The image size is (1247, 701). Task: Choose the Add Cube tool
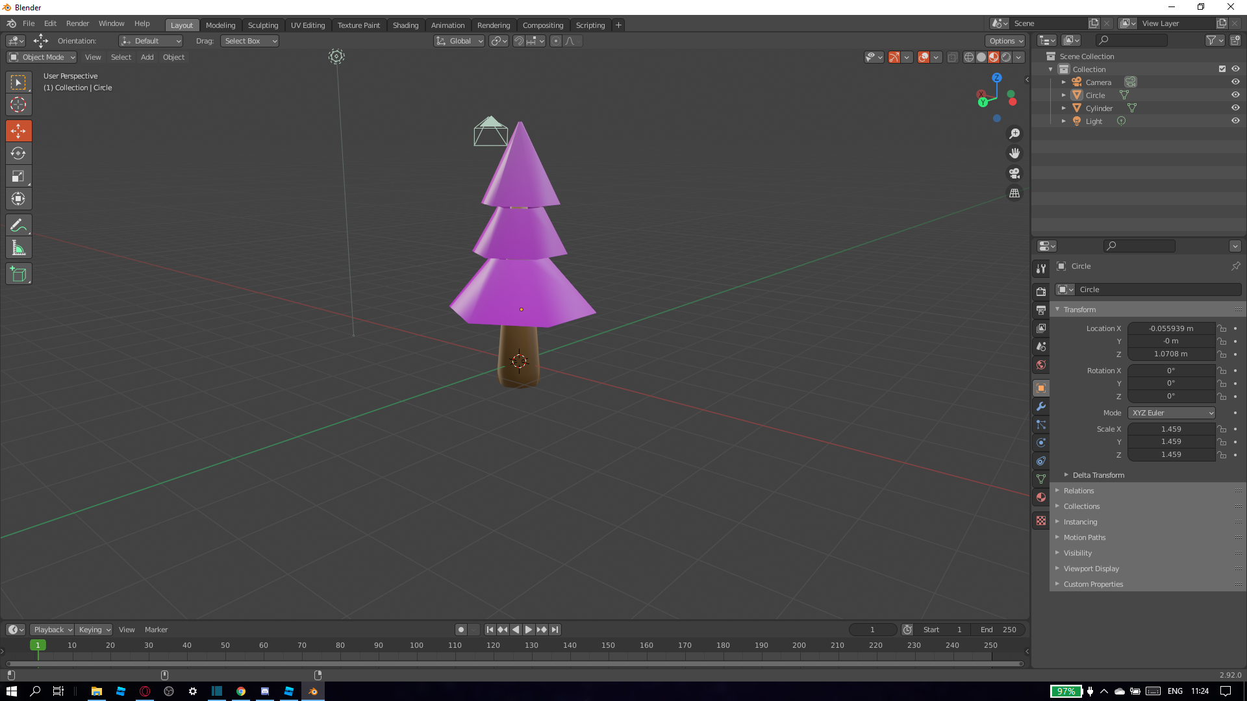coord(18,274)
